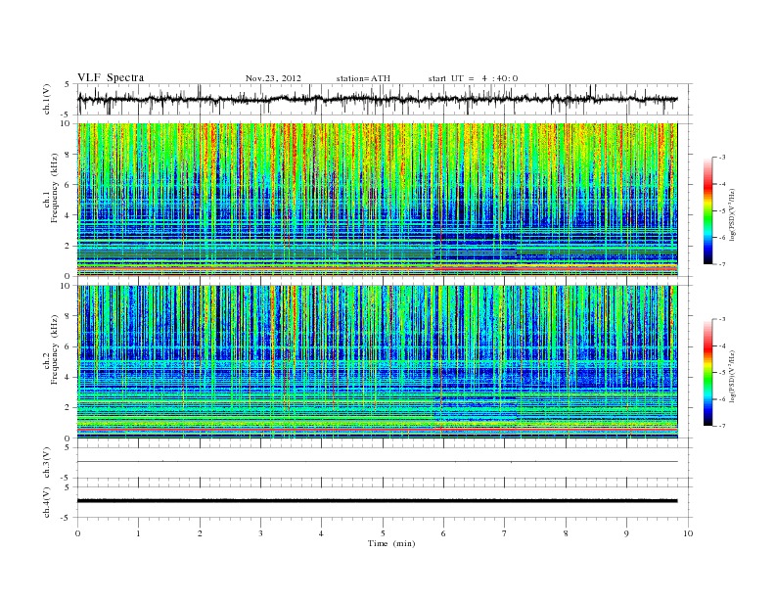775x599 pixels.
Task: Click the '-7' label on ch.1 colorbar
Action: pyautogui.click(x=721, y=264)
